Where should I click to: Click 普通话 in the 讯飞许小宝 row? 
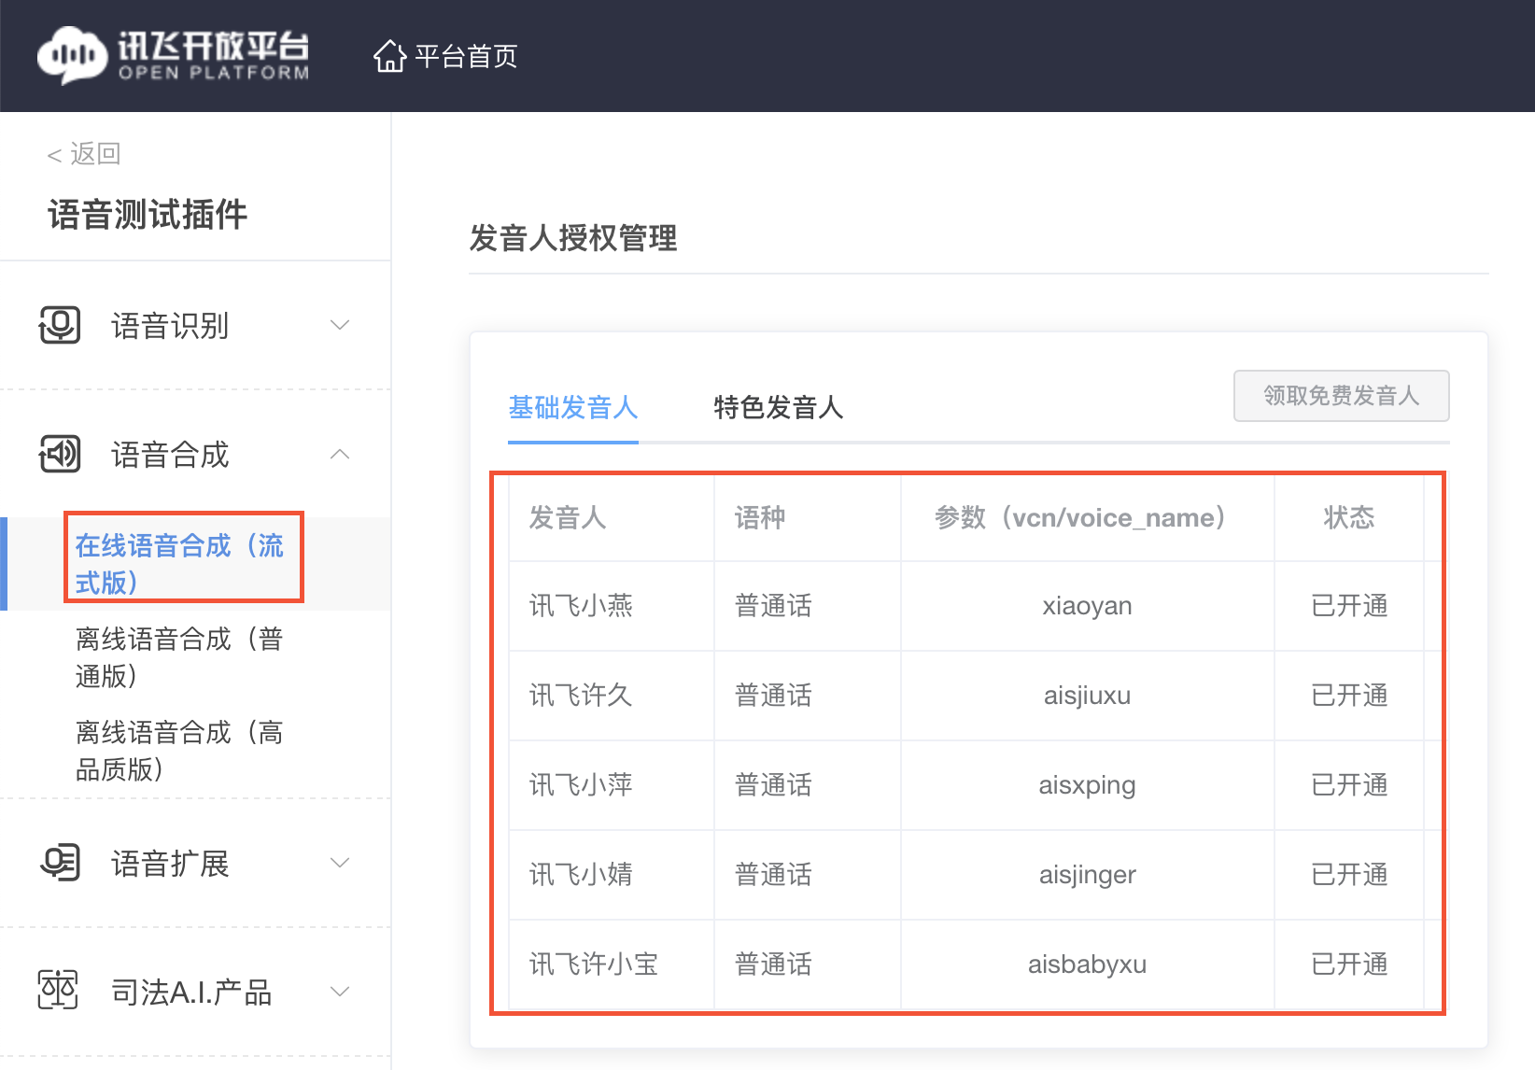[773, 964]
